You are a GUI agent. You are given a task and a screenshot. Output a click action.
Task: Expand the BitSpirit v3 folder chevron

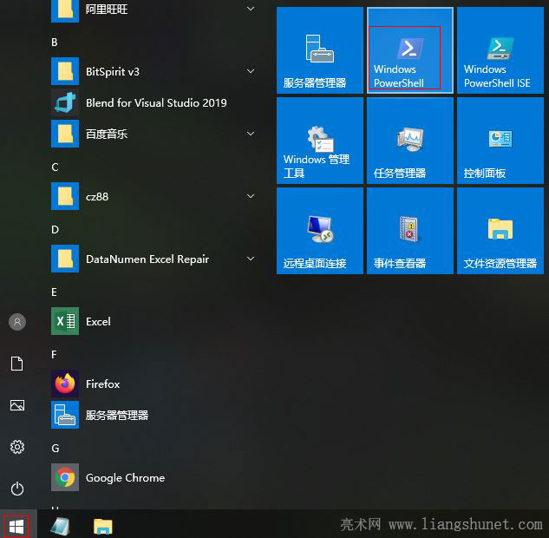pyautogui.click(x=251, y=71)
